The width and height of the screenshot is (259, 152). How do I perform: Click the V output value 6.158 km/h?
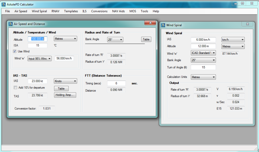[236, 89]
